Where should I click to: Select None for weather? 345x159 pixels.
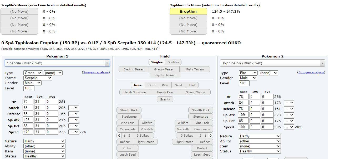[138, 85]
